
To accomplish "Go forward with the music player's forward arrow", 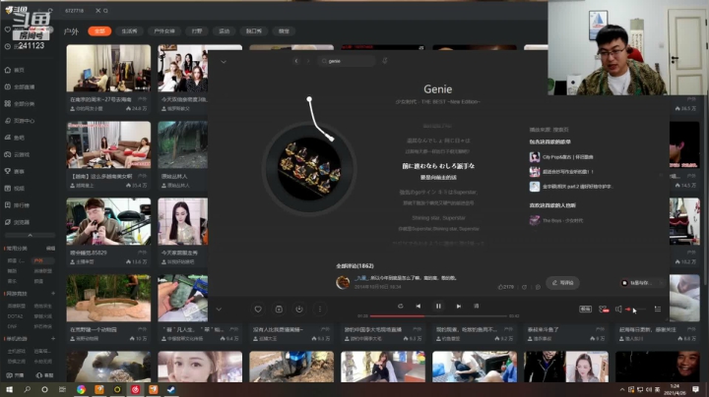I will 308,61.
